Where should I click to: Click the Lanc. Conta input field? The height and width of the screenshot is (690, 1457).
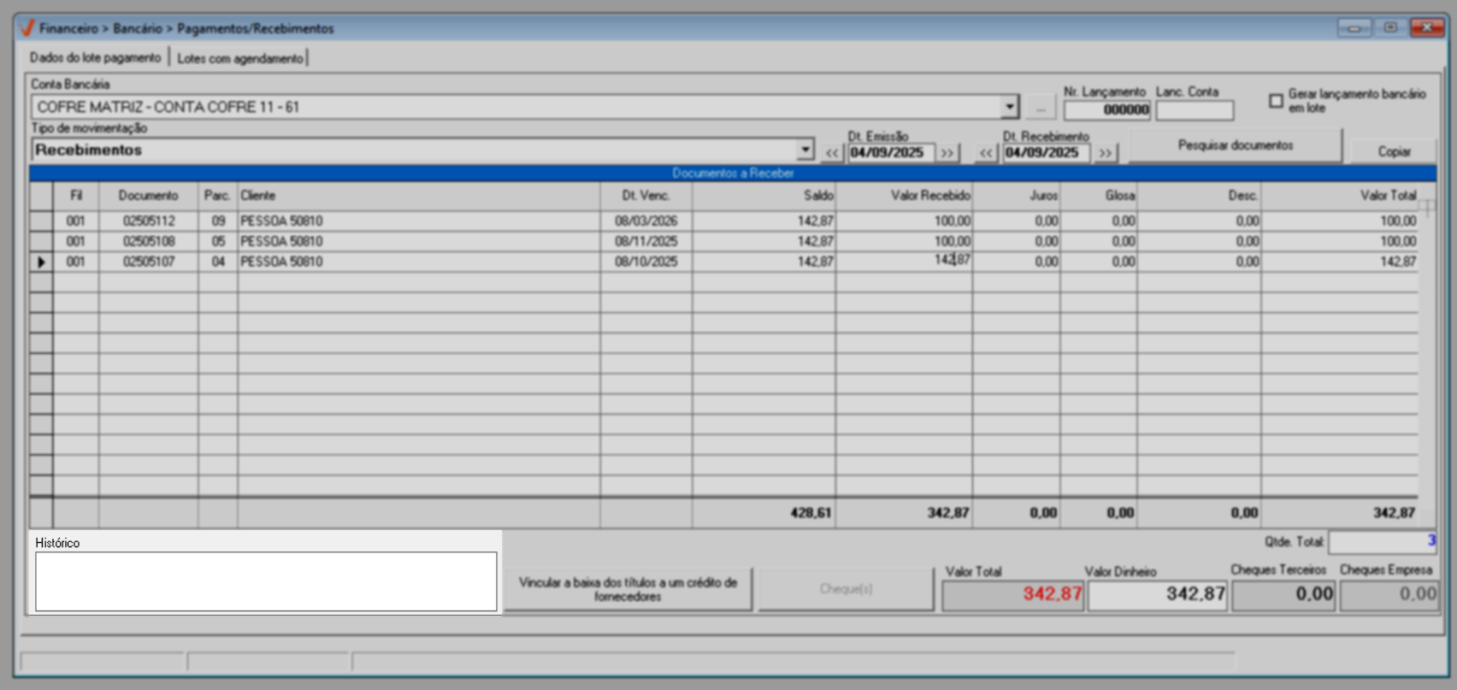coord(1195,110)
